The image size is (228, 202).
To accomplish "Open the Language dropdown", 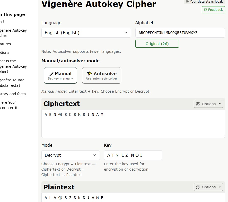I will (x=86, y=33).
